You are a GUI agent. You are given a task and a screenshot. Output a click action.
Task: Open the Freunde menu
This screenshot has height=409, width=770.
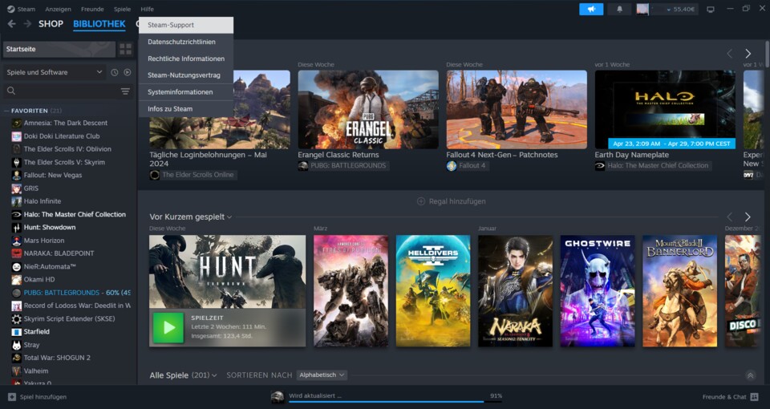tap(92, 9)
